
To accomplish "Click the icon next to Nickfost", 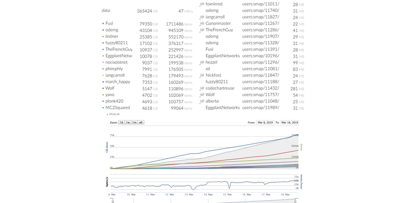I will [x=202, y=75].
